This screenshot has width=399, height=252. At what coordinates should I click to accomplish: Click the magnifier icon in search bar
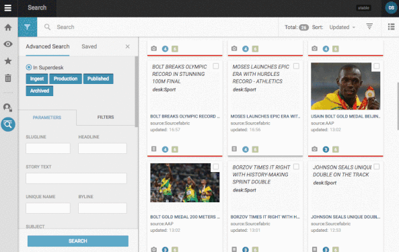[x=47, y=27]
